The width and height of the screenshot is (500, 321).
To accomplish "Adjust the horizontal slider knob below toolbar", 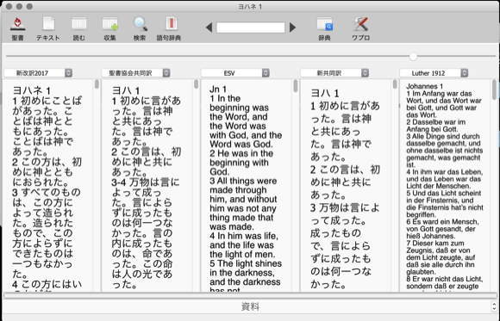I will point(413,56).
